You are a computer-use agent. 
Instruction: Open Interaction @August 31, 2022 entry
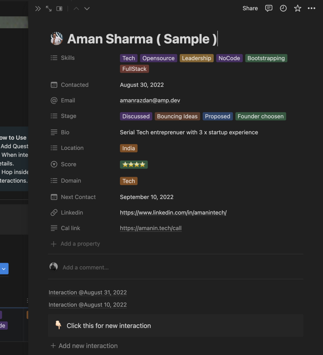tap(87, 292)
